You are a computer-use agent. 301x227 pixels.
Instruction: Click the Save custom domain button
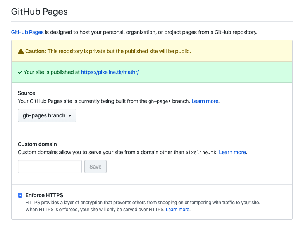(x=95, y=167)
